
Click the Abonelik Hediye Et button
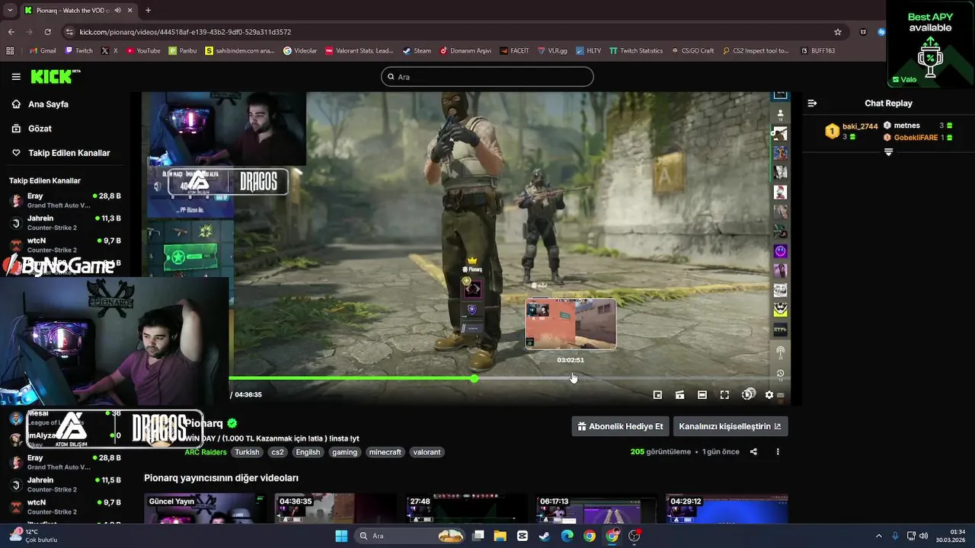[620, 426]
